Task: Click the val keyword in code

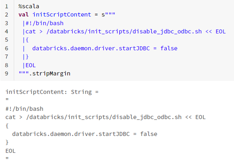Action: (x=23, y=15)
